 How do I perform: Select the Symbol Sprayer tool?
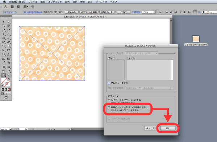click(4, 67)
